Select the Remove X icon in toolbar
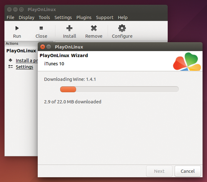The image size is (207, 182). [x=93, y=28]
